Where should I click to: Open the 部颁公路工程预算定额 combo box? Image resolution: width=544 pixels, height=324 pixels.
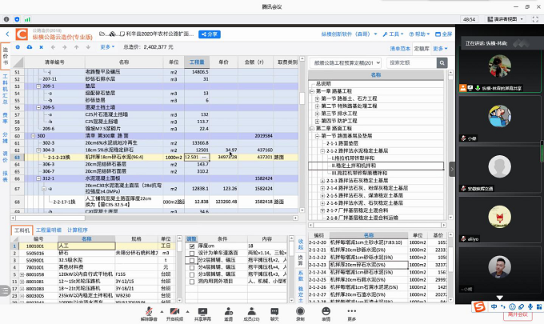[x=346, y=62]
